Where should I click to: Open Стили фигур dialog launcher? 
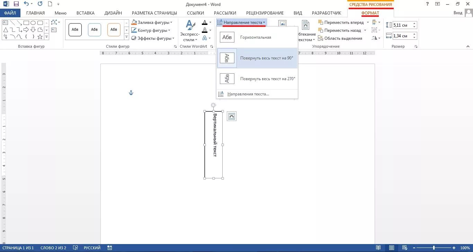click(175, 46)
